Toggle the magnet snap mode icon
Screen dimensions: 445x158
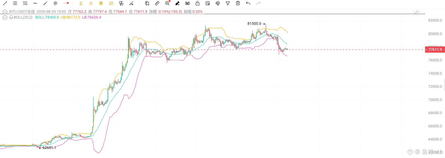[x=218, y=3]
